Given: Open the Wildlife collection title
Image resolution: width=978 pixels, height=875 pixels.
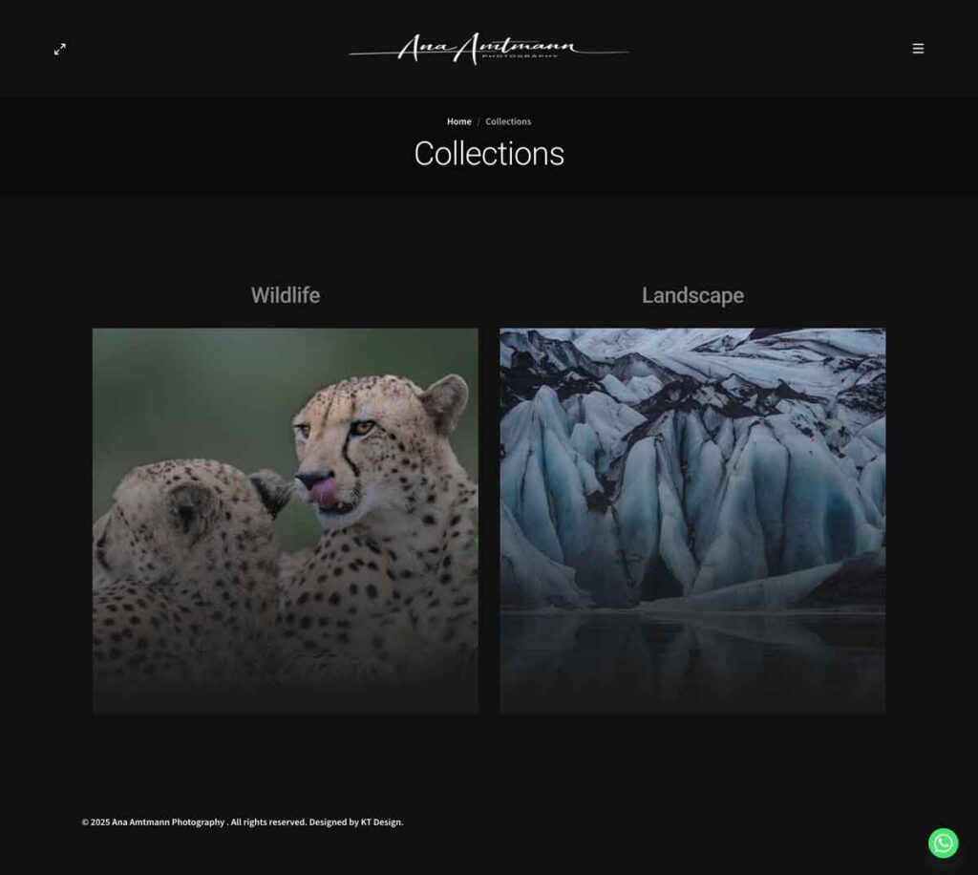Looking at the screenshot, I should [x=286, y=295].
